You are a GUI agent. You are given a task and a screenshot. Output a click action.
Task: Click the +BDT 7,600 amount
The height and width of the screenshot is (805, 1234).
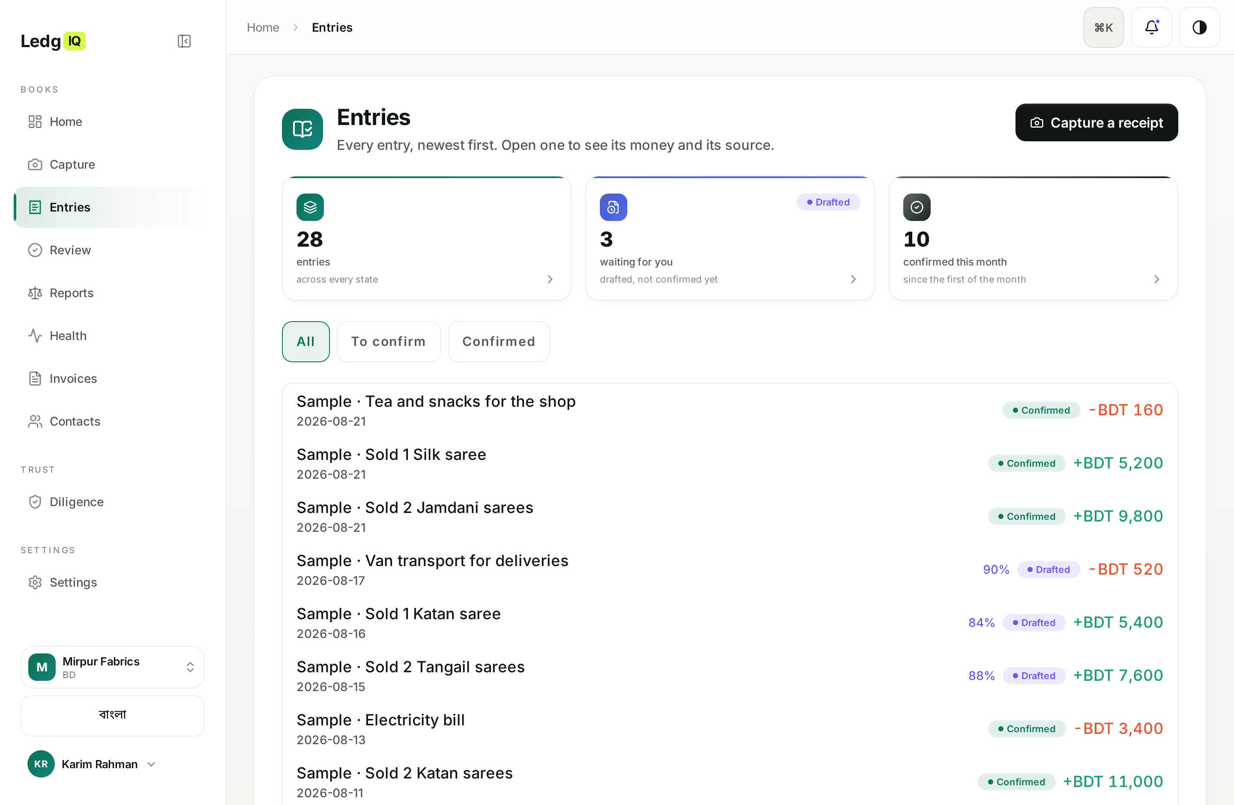[1118, 676]
